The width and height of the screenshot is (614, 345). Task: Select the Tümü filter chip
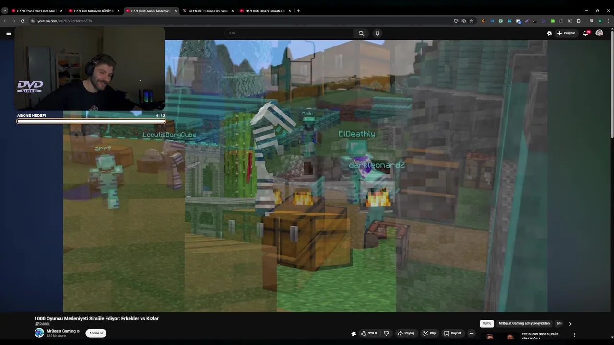coord(487,323)
